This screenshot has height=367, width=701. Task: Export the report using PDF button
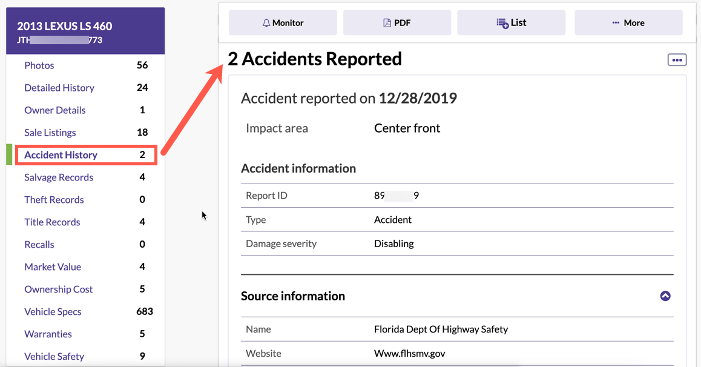(397, 23)
